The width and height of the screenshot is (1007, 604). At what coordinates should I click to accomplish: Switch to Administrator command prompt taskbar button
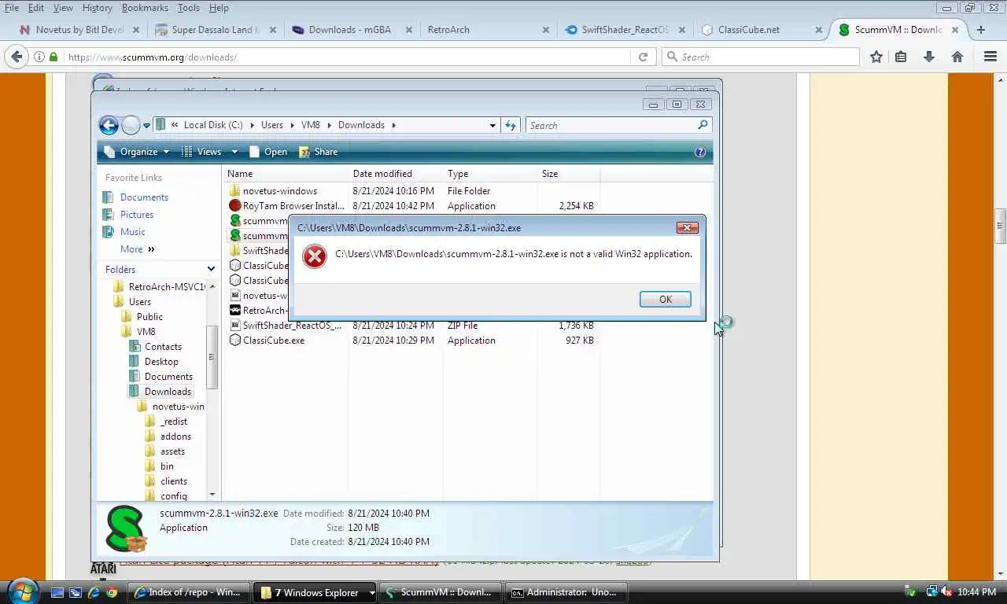click(566, 592)
